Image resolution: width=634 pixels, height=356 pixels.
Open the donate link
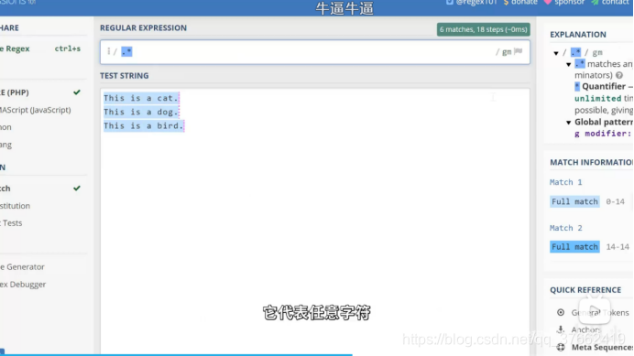pyautogui.click(x=524, y=3)
